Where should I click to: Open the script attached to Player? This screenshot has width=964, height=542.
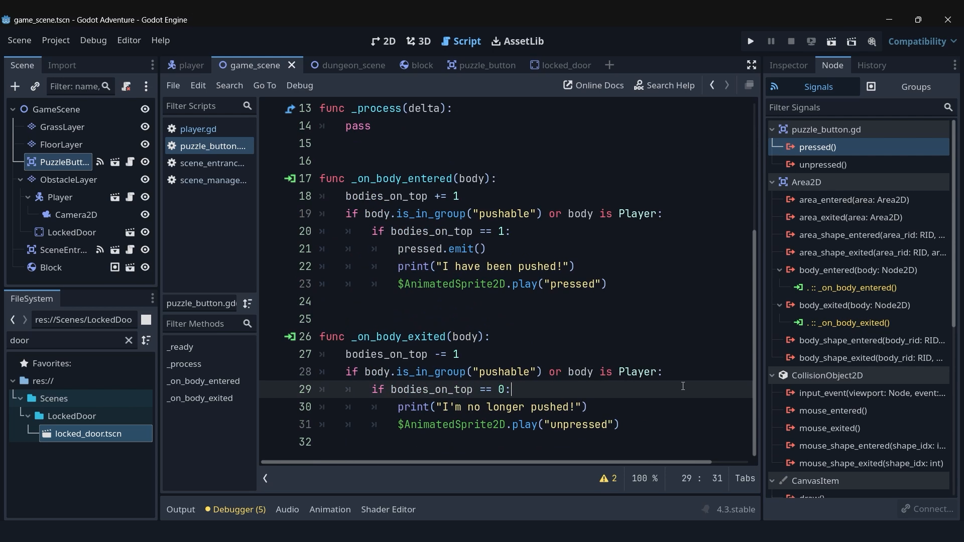130,197
